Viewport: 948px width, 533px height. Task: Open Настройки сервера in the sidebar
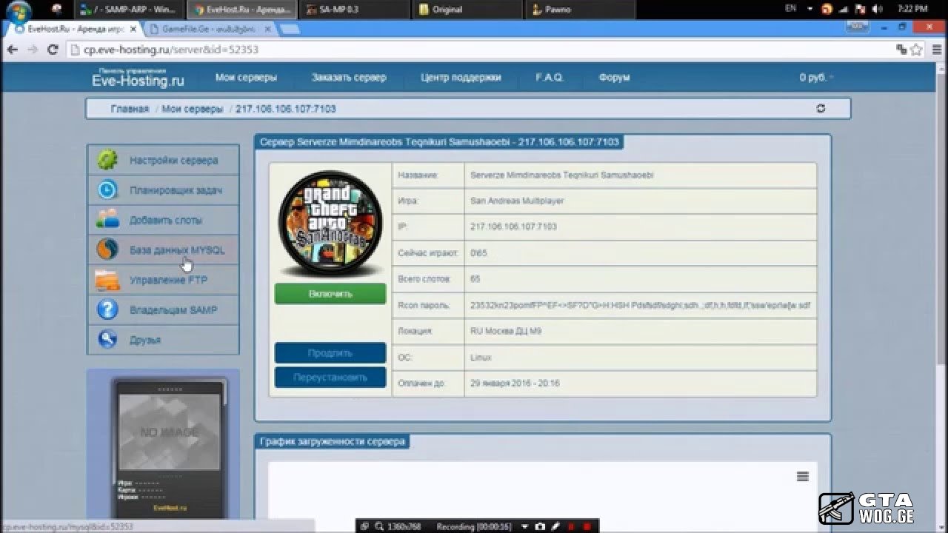point(173,161)
